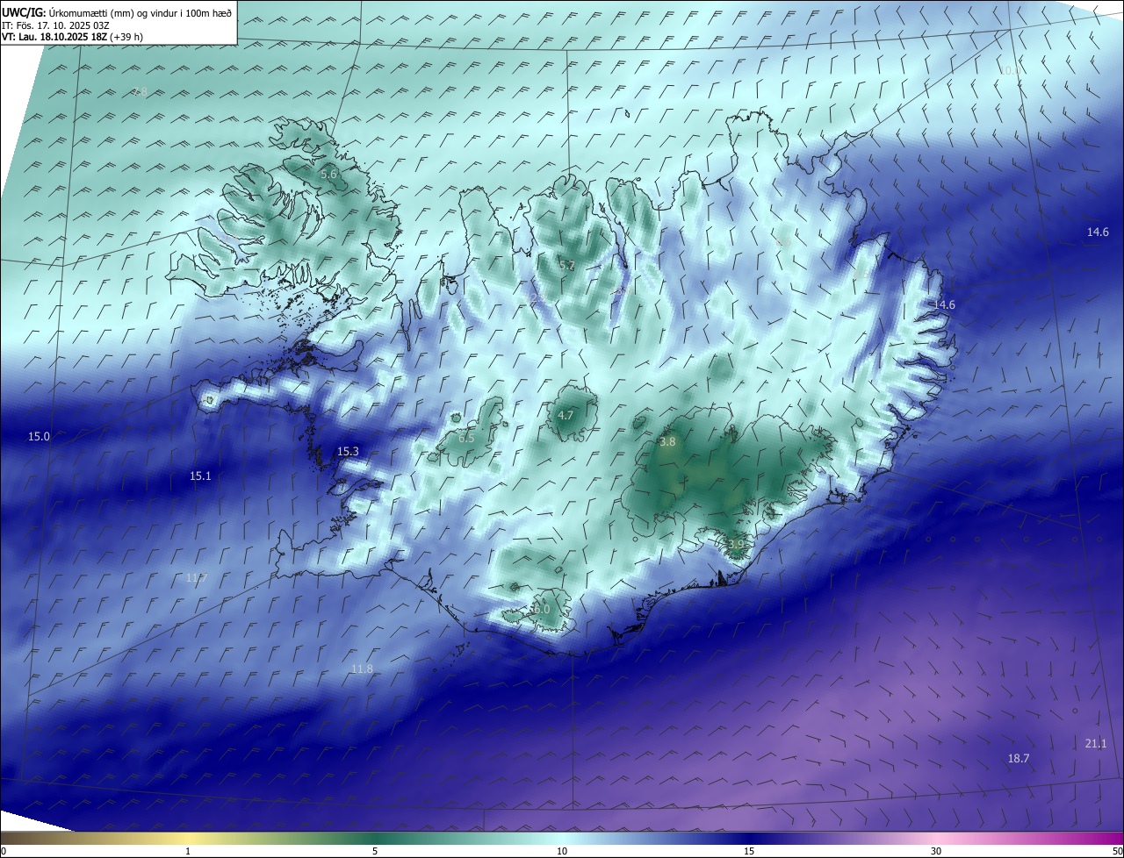Click the 5.6 value over the Westfjords
Screen dimensions: 1124x858
tap(328, 175)
